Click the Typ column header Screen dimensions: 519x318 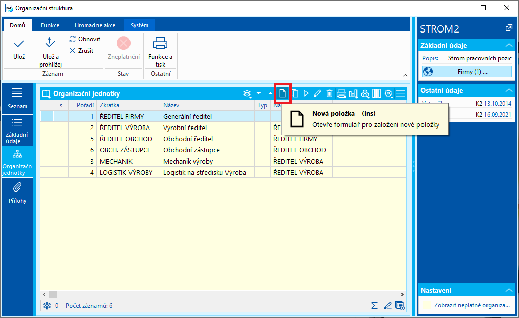point(263,105)
